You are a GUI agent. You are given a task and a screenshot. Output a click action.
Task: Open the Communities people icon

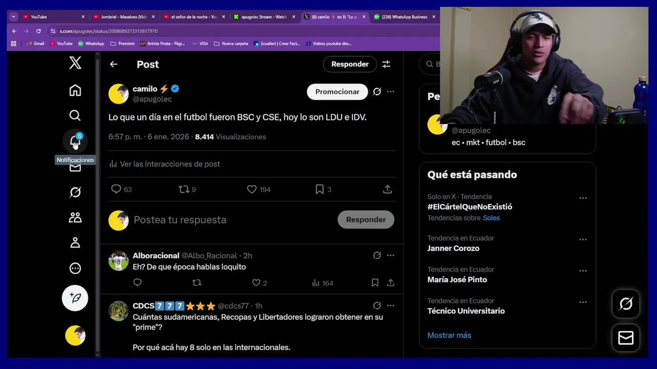tap(75, 217)
